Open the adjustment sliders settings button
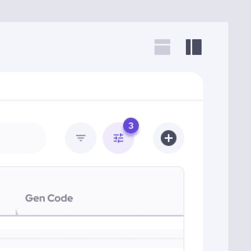This screenshot has width=251, height=251. (x=118, y=138)
